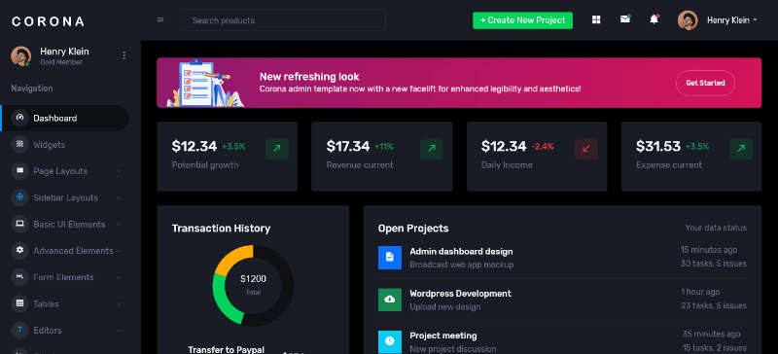Viewport: 778px width, 354px height.
Task: Click the Tables grid icon
Action: point(19,303)
